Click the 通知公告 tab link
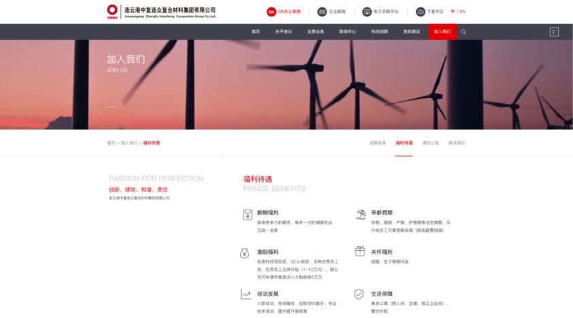Image resolution: width=573 pixels, height=318 pixels. click(430, 143)
